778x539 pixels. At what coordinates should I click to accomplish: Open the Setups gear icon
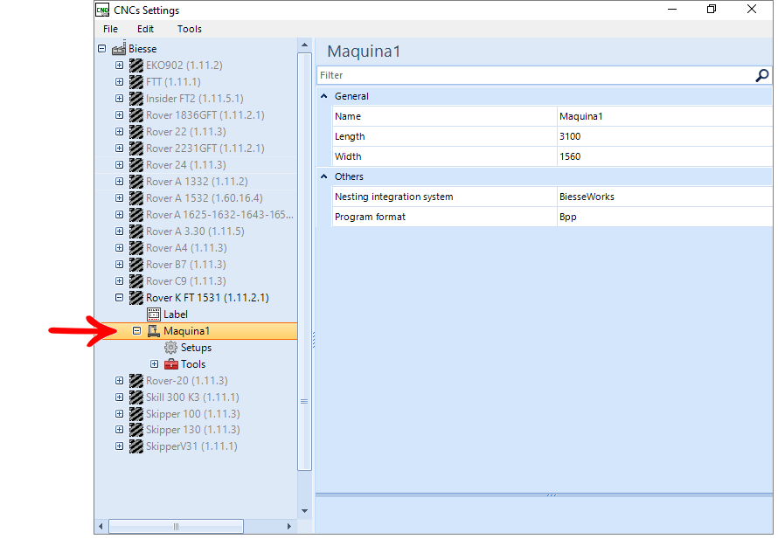click(x=170, y=347)
